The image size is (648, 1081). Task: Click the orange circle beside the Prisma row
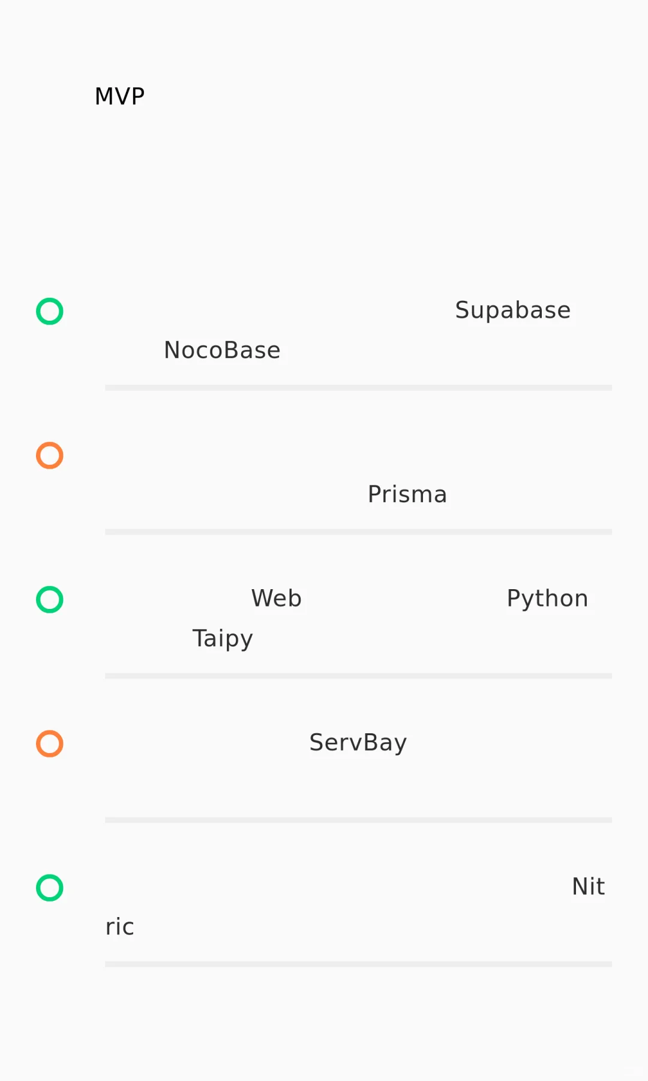(x=50, y=455)
